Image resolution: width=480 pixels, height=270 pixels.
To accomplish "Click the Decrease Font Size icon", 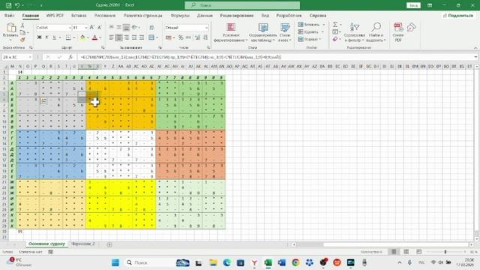I will click(x=99, y=28).
